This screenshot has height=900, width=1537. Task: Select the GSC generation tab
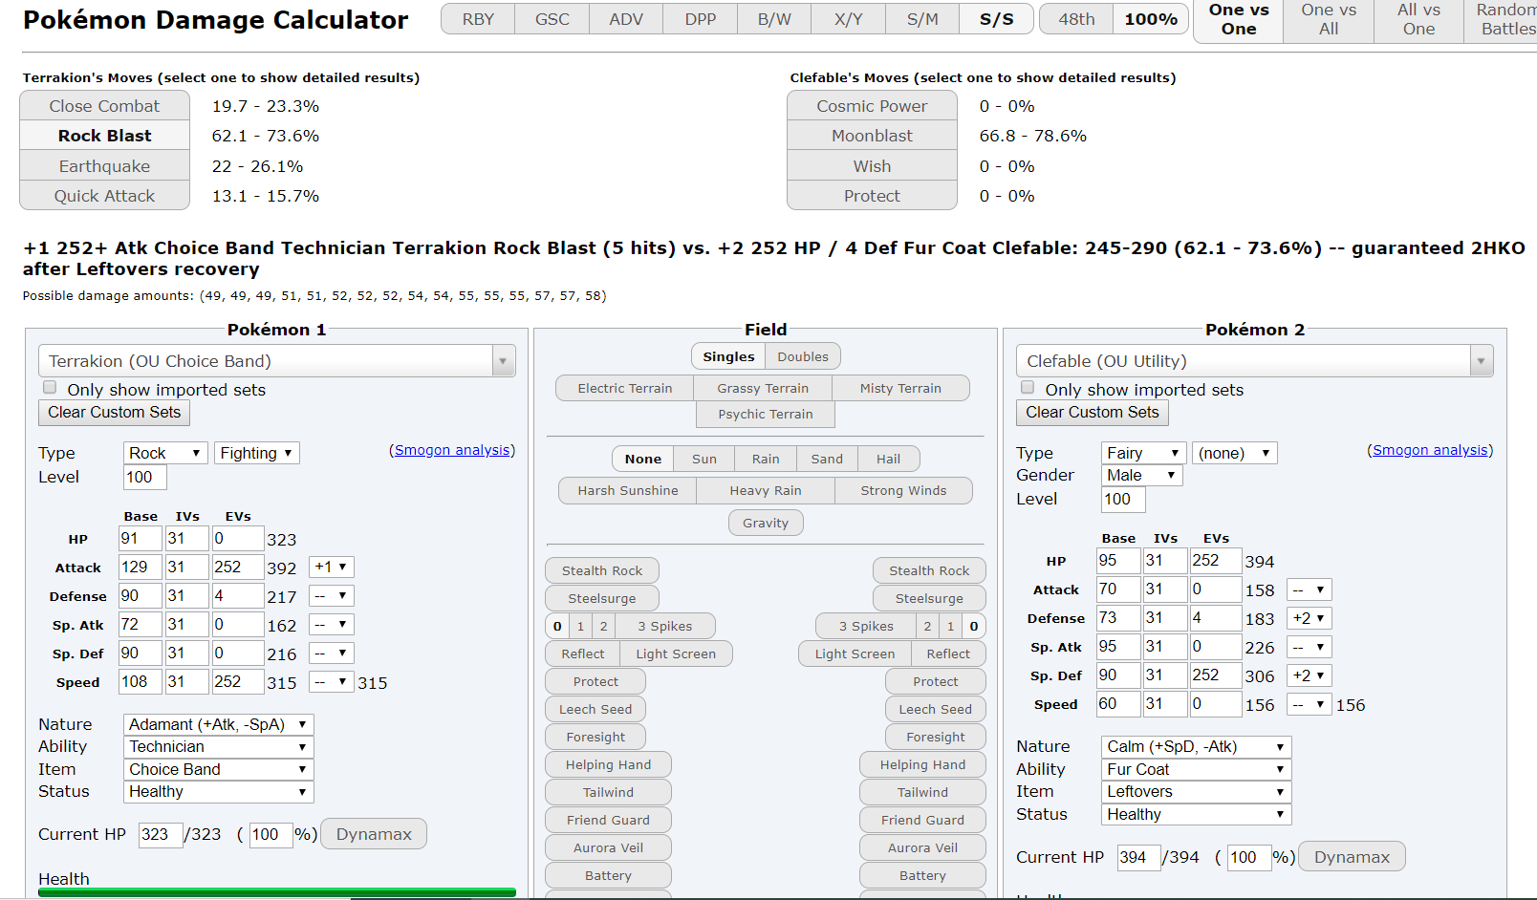pos(552,19)
